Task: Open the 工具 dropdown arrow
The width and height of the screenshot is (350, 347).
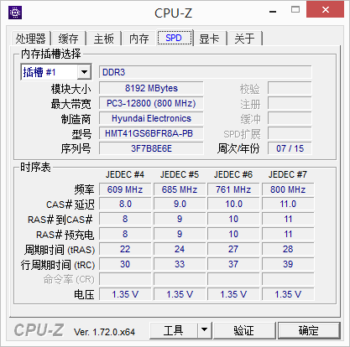Action: (x=205, y=330)
